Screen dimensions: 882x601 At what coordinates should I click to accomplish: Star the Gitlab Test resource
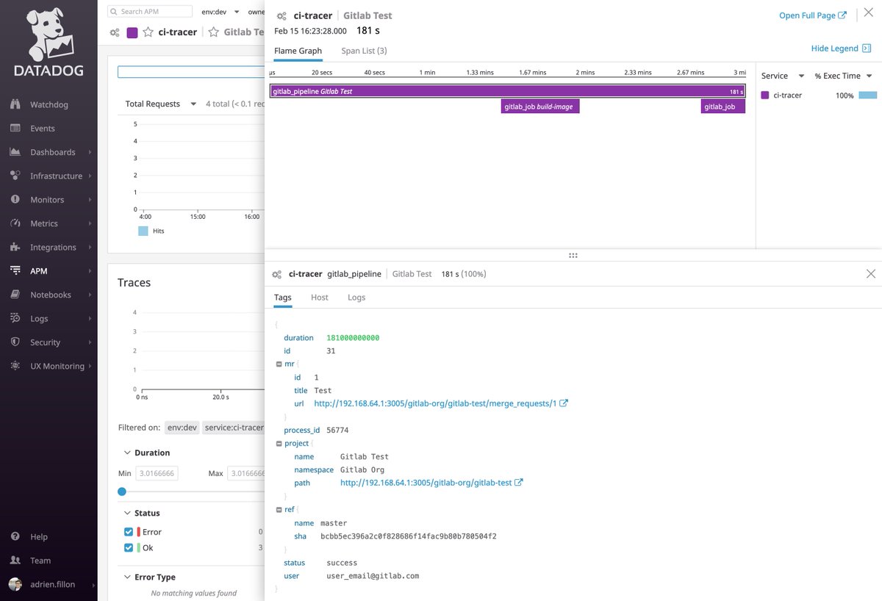(214, 32)
